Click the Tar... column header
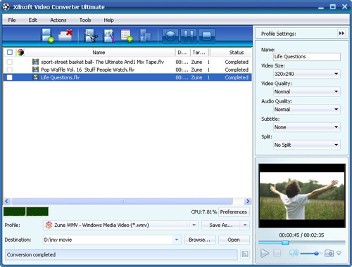This screenshot has height=267, width=352. pos(199,52)
